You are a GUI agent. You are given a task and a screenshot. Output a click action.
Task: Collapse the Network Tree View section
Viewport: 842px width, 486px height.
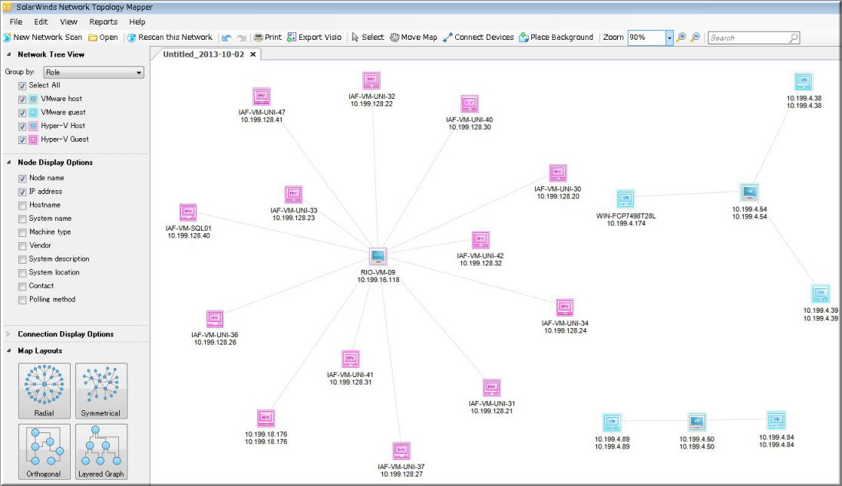8,54
